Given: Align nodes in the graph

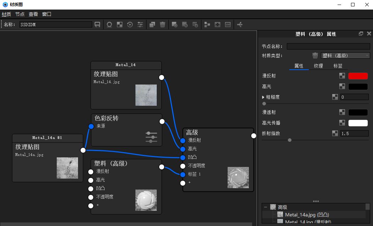Looking at the screenshot, I should tap(207, 24).
